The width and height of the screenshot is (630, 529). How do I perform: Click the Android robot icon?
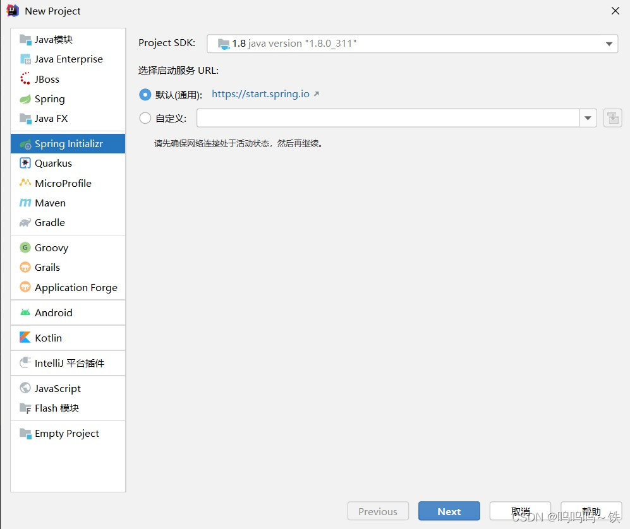(x=25, y=312)
